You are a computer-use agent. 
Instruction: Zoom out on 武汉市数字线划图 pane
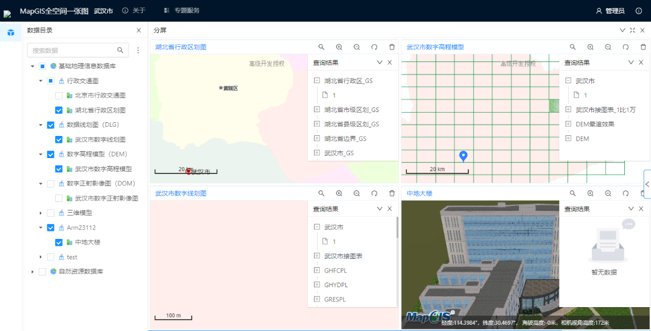pyautogui.click(x=357, y=193)
